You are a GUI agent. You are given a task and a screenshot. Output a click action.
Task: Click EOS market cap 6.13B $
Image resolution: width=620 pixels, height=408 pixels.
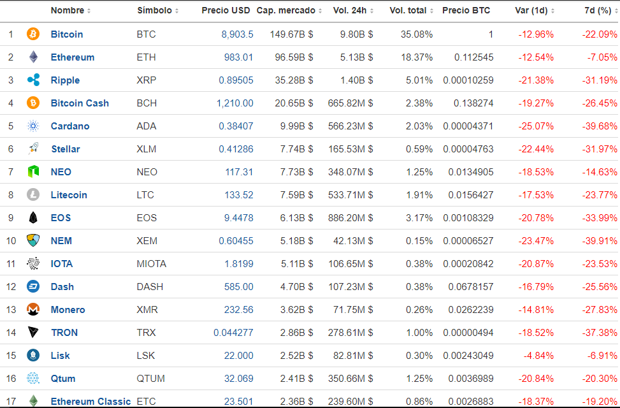point(296,218)
